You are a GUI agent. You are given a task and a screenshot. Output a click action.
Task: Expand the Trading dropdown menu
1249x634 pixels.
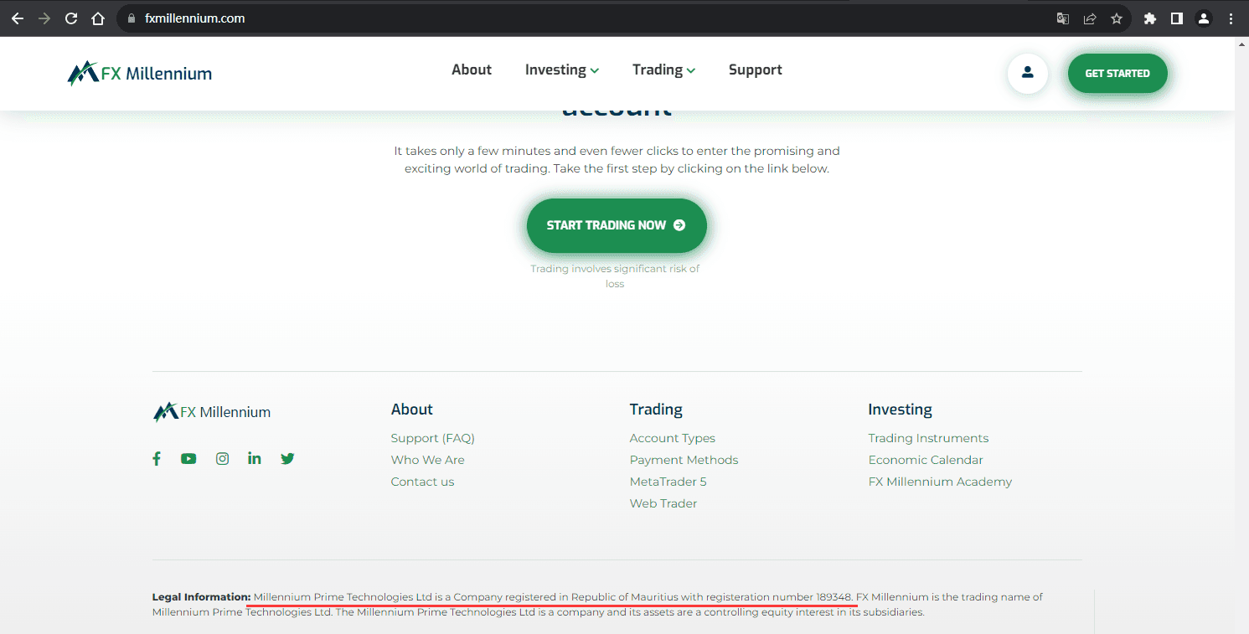(x=663, y=70)
